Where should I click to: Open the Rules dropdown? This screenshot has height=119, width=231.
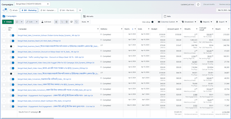[x=85, y=22]
